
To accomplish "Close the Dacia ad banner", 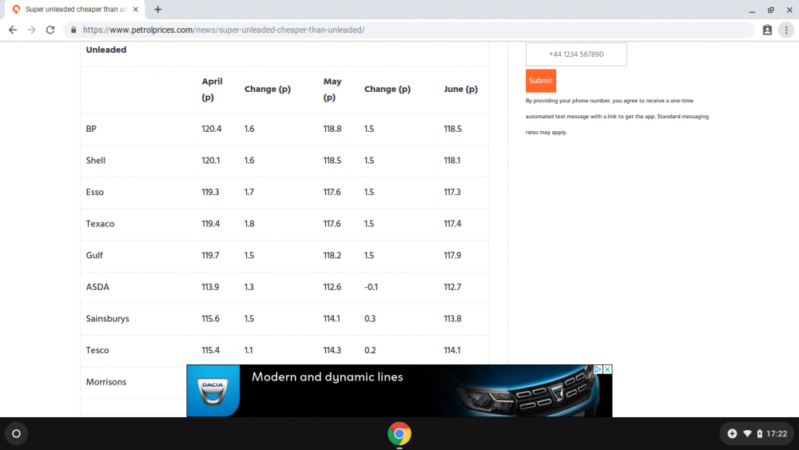I will (607, 369).
